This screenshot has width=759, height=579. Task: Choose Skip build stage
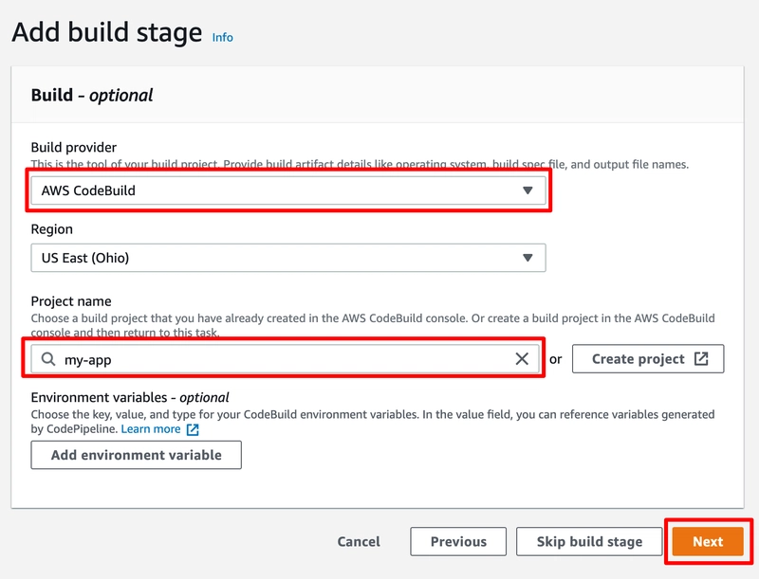pyautogui.click(x=589, y=542)
